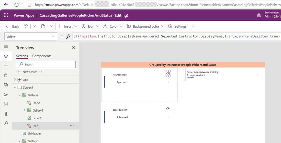
Task: Close the Tree view panel
Action: pos(73,47)
